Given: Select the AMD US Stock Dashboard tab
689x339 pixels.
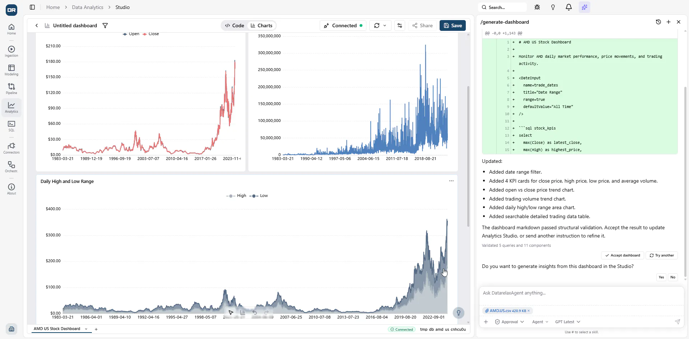Looking at the screenshot, I should tap(57, 329).
